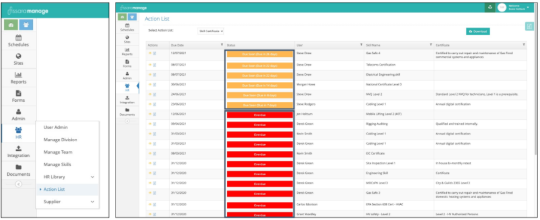The height and width of the screenshot is (220, 540).
Task: Click the edit icon for Gas Safe 4 row
Action: [154, 54]
